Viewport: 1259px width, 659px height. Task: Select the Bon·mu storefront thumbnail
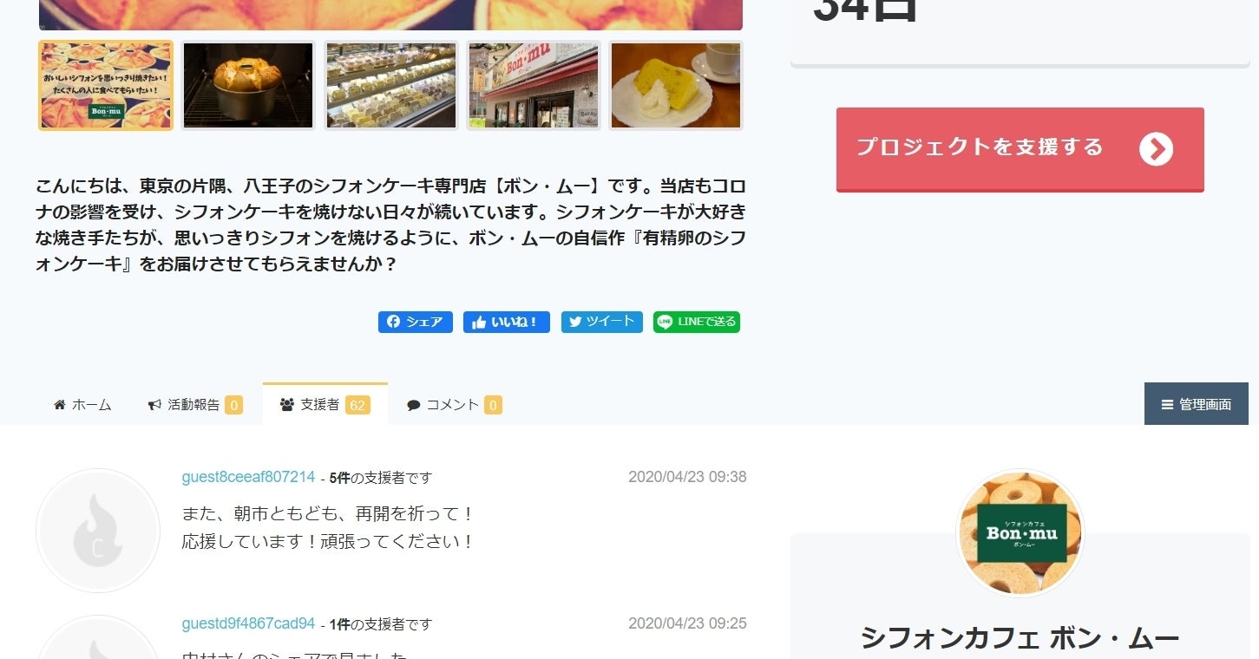(x=534, y=86)
